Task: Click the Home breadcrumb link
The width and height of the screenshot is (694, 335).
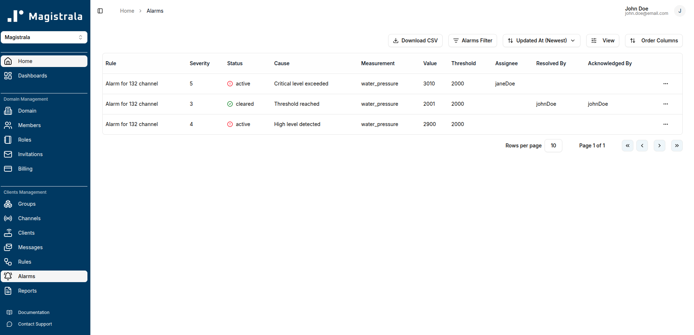Action: click(x=127, y=11)
